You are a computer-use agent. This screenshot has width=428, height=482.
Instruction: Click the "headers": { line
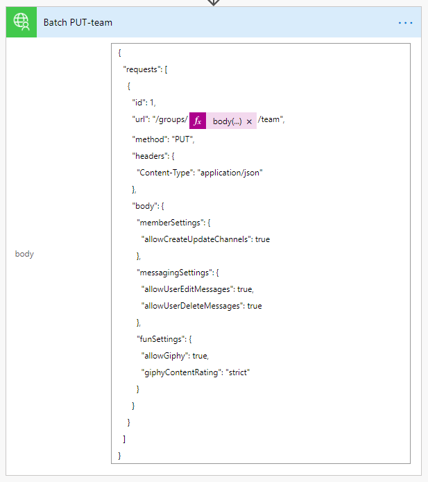click(x=153, y=156)
